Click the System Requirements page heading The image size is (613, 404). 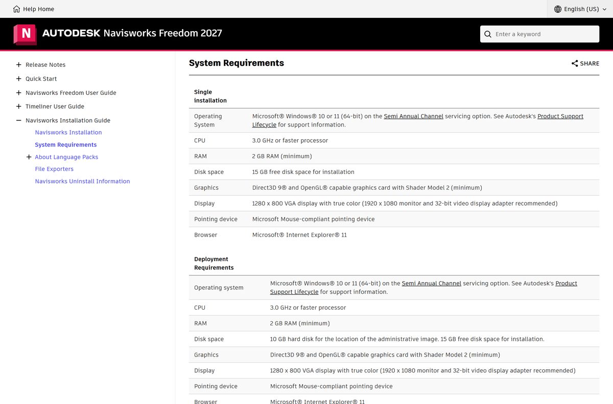point(237,63)
